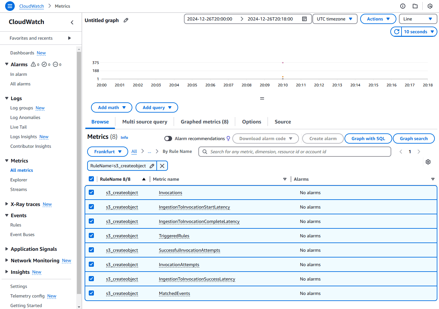Open the 10 seconds refresh interval dropdown

tap(419, 32)
